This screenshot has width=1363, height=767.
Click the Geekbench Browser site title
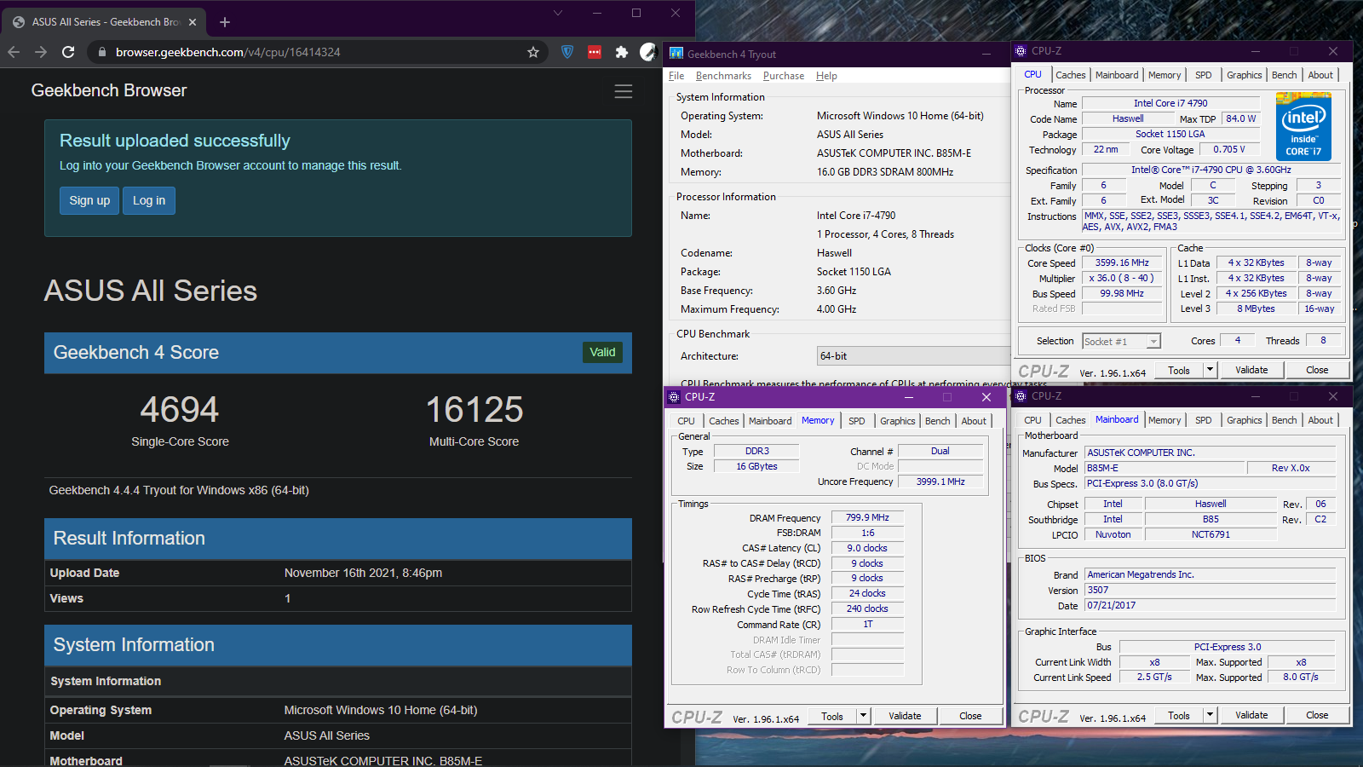tap(109, 90)
